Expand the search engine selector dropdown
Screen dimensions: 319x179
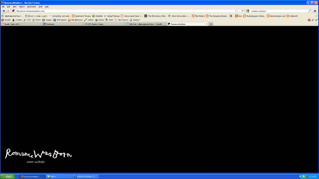[248, 11]
